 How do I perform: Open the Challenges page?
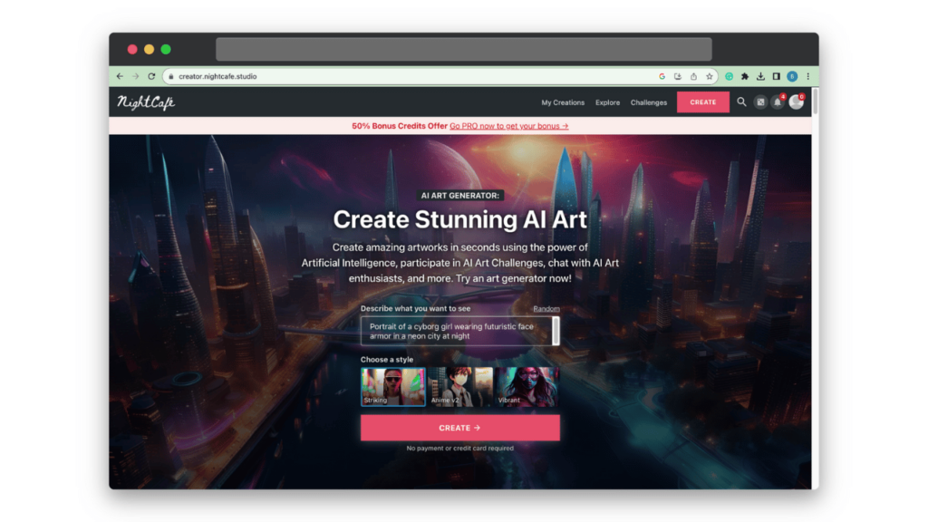(648, 102)
